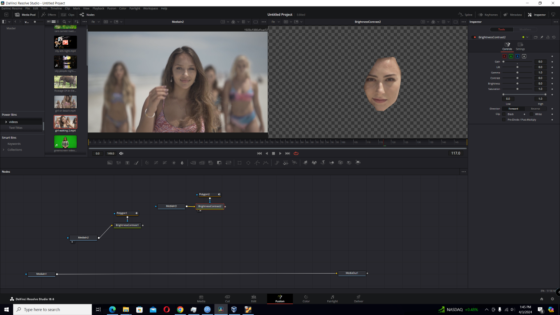The width and height of the screenshot is (560, 315).
Task: Toggle the alpha channel A button
Action: pyautogui.click(x=524, y=56)
